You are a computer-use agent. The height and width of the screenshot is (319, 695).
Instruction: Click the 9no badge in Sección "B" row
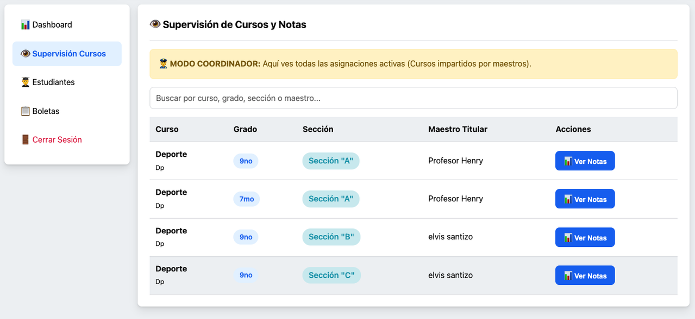pos(246,237)
